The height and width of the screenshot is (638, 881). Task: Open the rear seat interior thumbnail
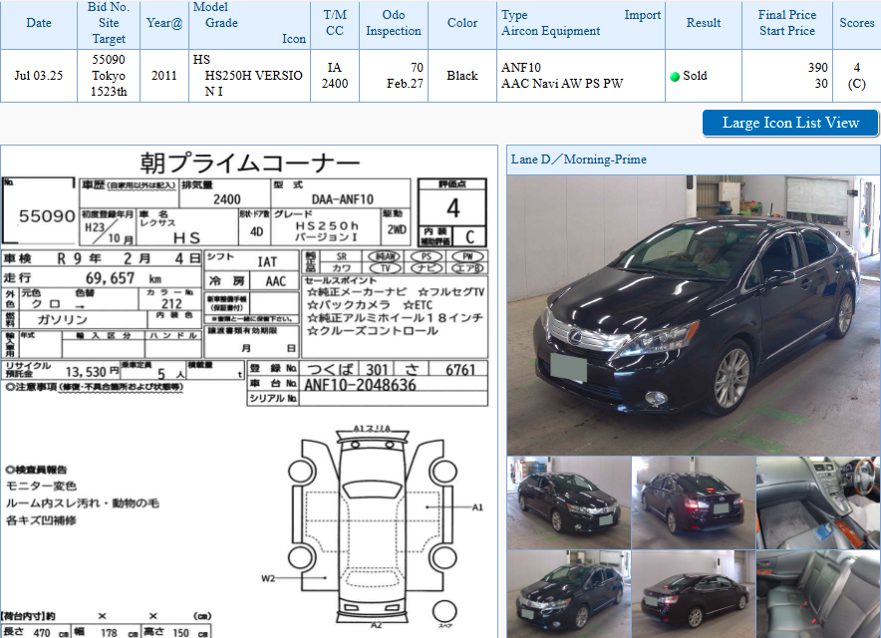point(818,594)
